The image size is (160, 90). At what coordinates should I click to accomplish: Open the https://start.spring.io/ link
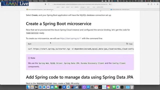(x=70, y=38)
